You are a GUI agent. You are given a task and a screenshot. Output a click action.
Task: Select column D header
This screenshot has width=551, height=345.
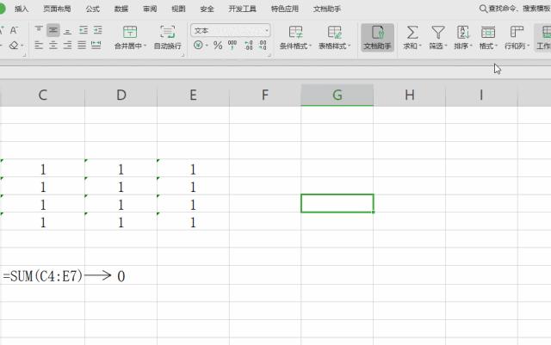pos(121,95)
